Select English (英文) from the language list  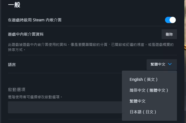(143, 79)
